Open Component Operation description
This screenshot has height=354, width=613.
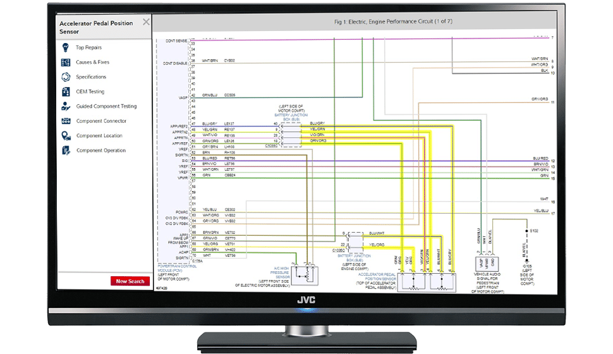click(x=101, y=150)
